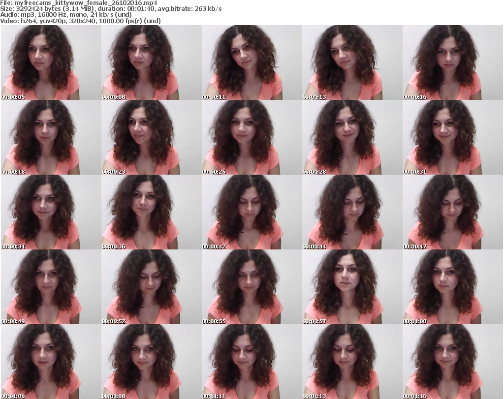Click the thumbnail marked 00:01:13
The height and width of the screenshot is (399, 504).
[x=352, y=362]
